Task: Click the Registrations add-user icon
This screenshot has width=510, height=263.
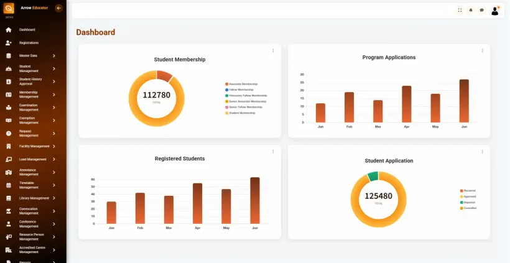Action: tap(9, 42)
